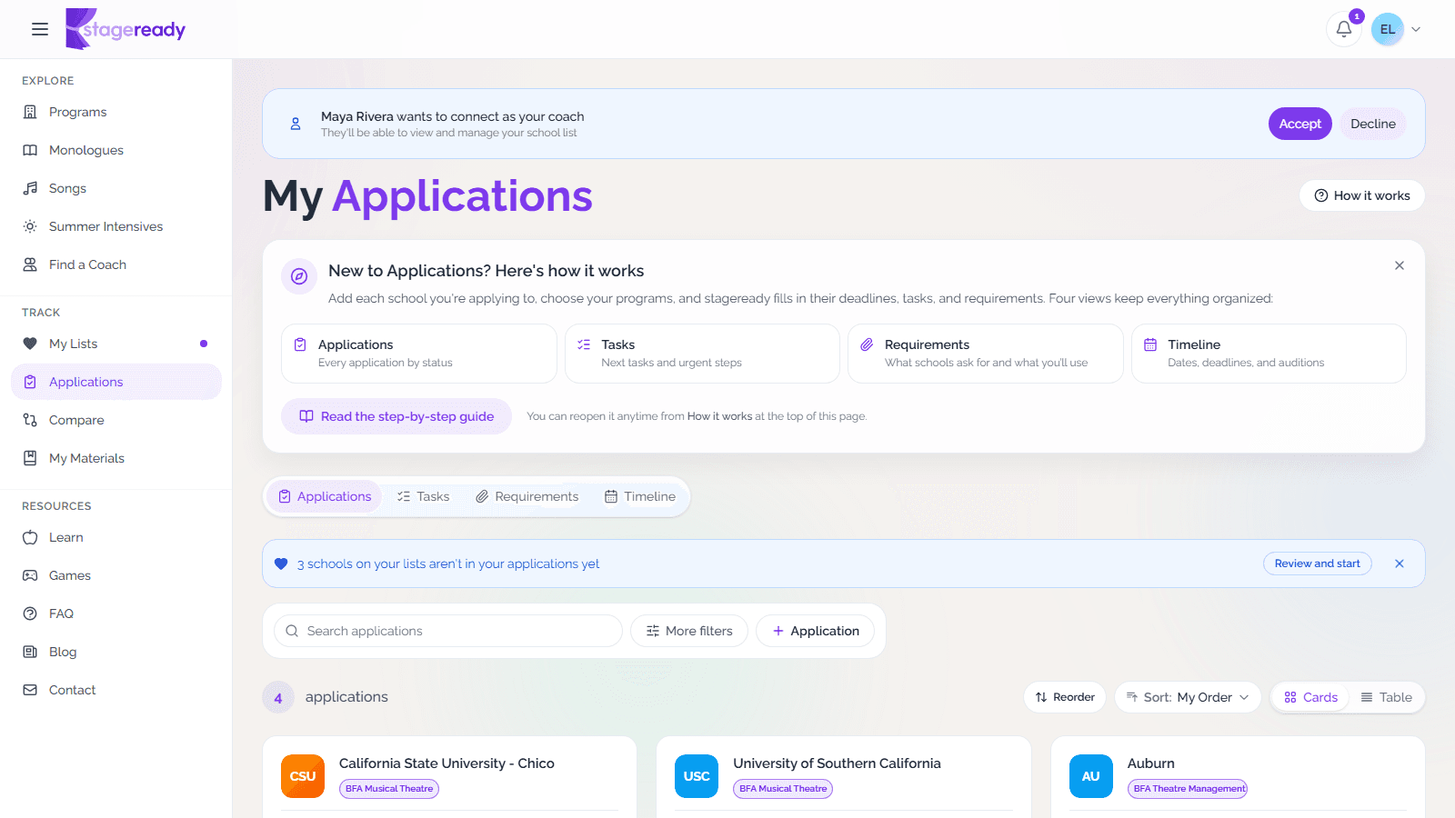
Task: Expand the account menu chevron
Action: (x=1416, y=29)
